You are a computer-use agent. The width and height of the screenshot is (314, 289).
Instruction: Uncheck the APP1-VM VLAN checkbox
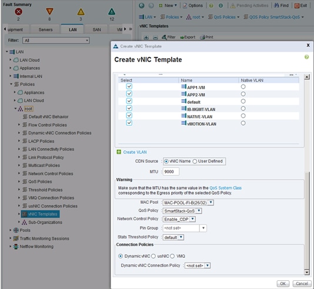pyautogui.click(x=129, y=86)
